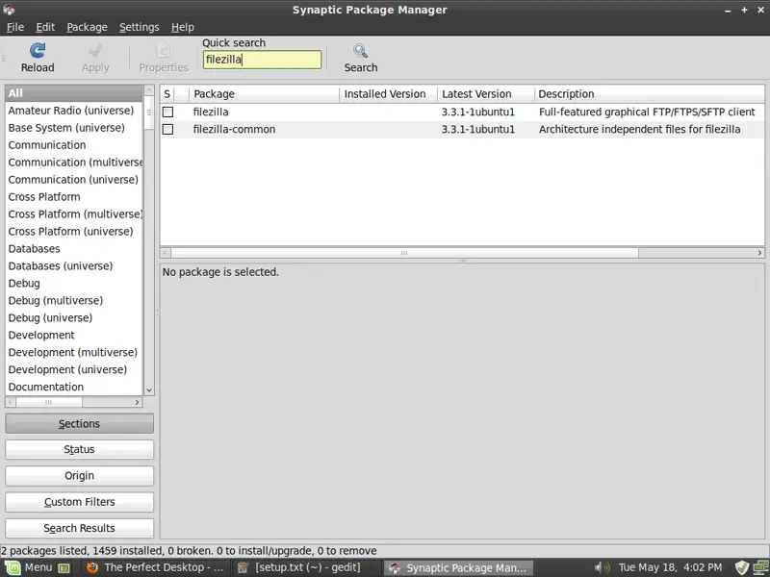Click the package list's scroll left arrow
This screenshot has width=770, height=577.
166,253
